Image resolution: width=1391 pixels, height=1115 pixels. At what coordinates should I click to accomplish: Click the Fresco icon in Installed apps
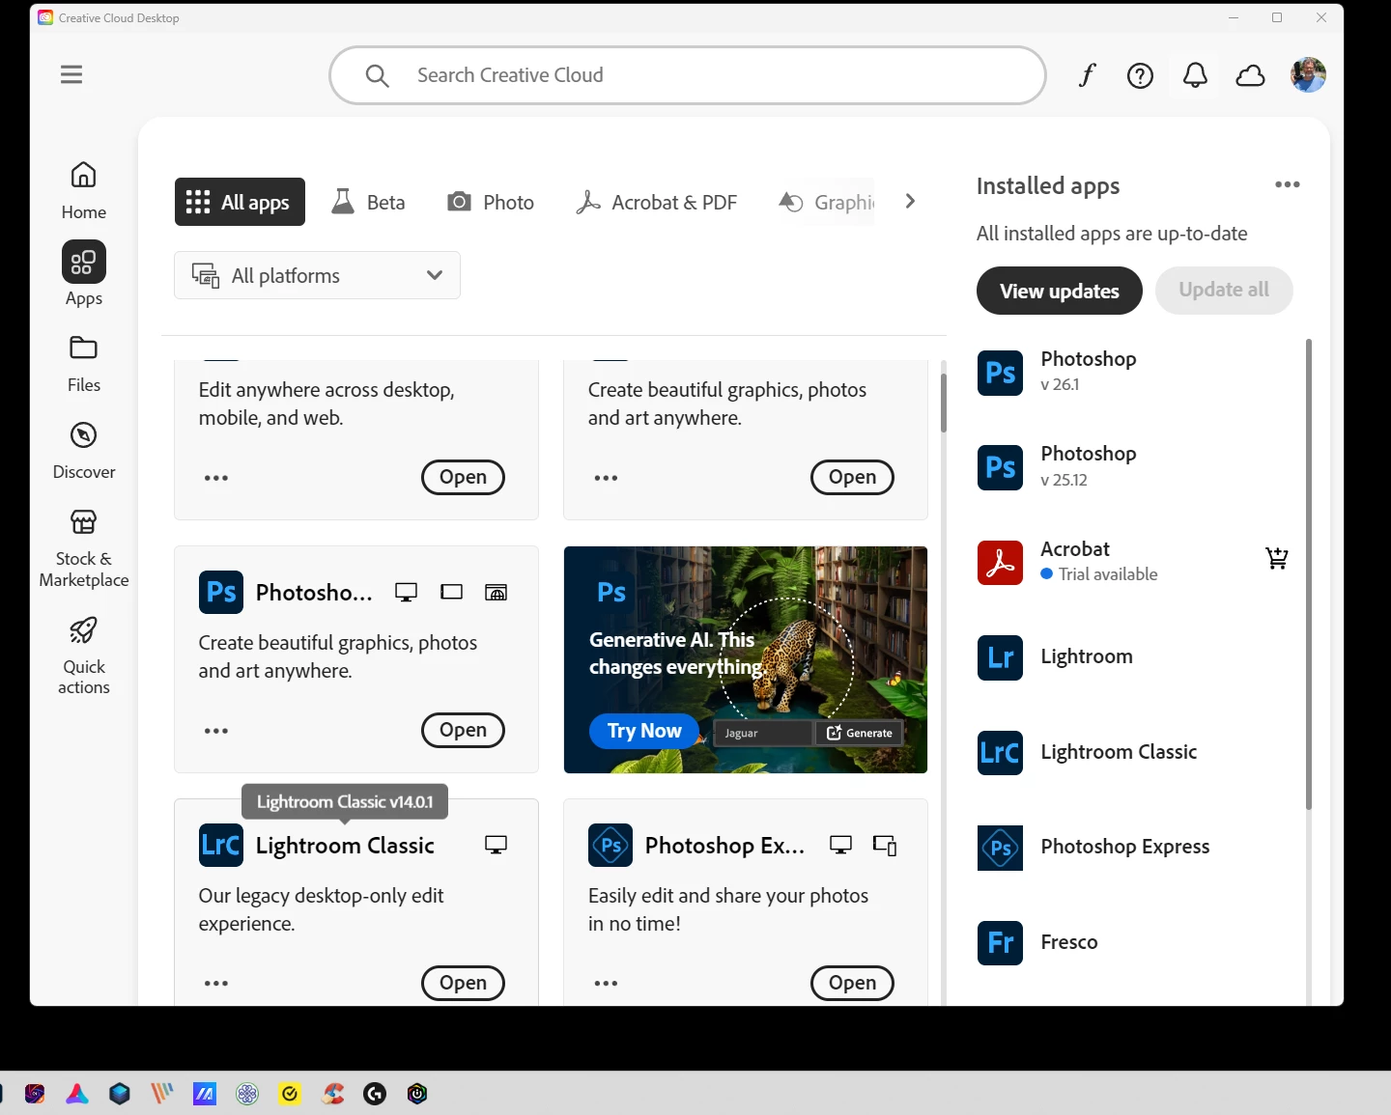point(1000,942)
